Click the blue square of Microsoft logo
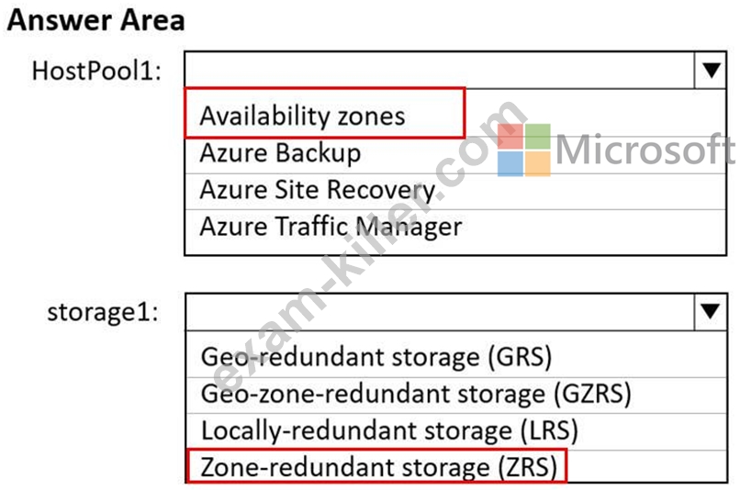This screenshot has height=490, width=740. [510, 163]
